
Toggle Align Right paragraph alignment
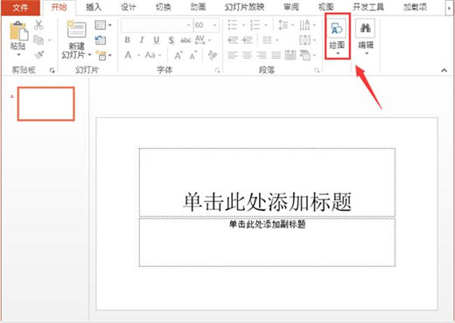click(262, 55)
